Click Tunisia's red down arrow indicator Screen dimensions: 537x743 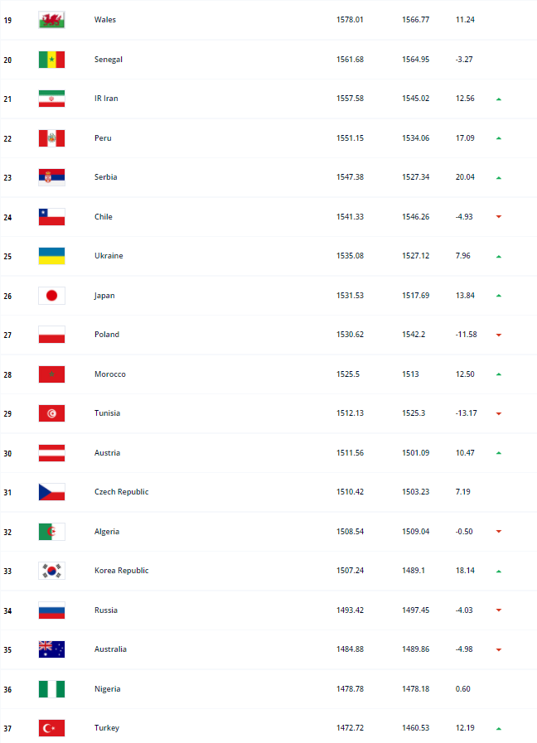coord(499,414)
